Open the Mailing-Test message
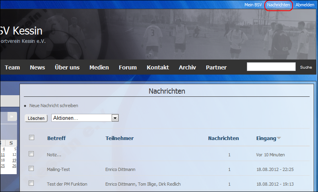The height and width of the screenshot is (192, 318). click(58, 169)
